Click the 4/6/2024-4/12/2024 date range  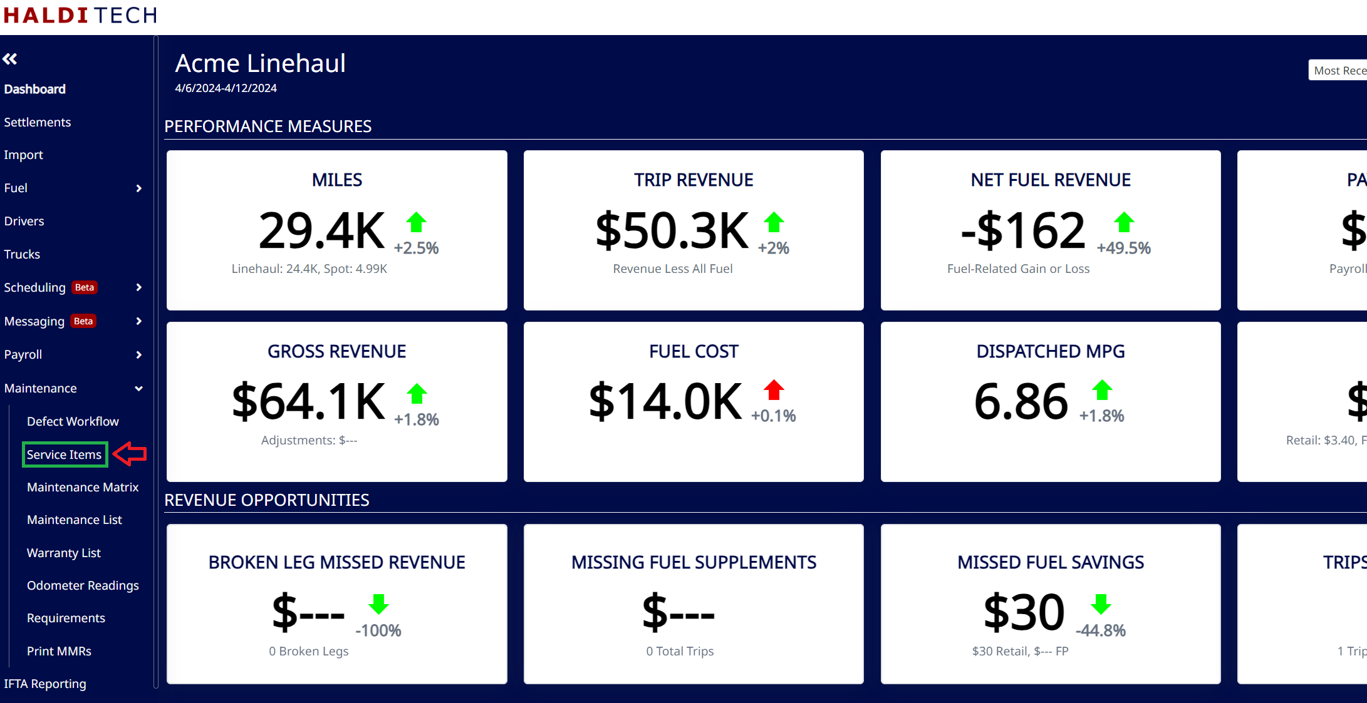pos(226,88)
